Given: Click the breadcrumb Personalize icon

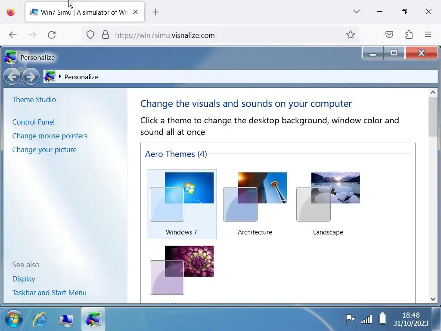Looking at the screenshot, I should point(50,77).
